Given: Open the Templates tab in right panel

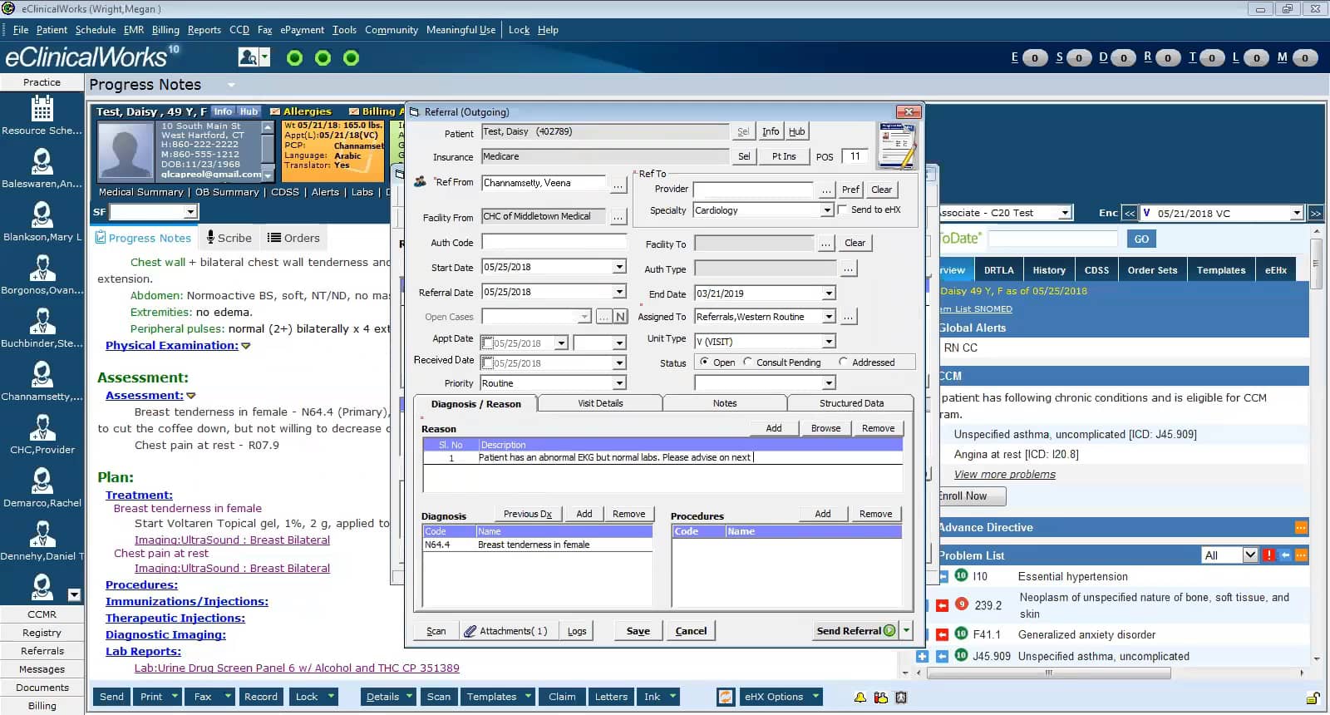Looking at the screenshot, I should (1221, 270).
